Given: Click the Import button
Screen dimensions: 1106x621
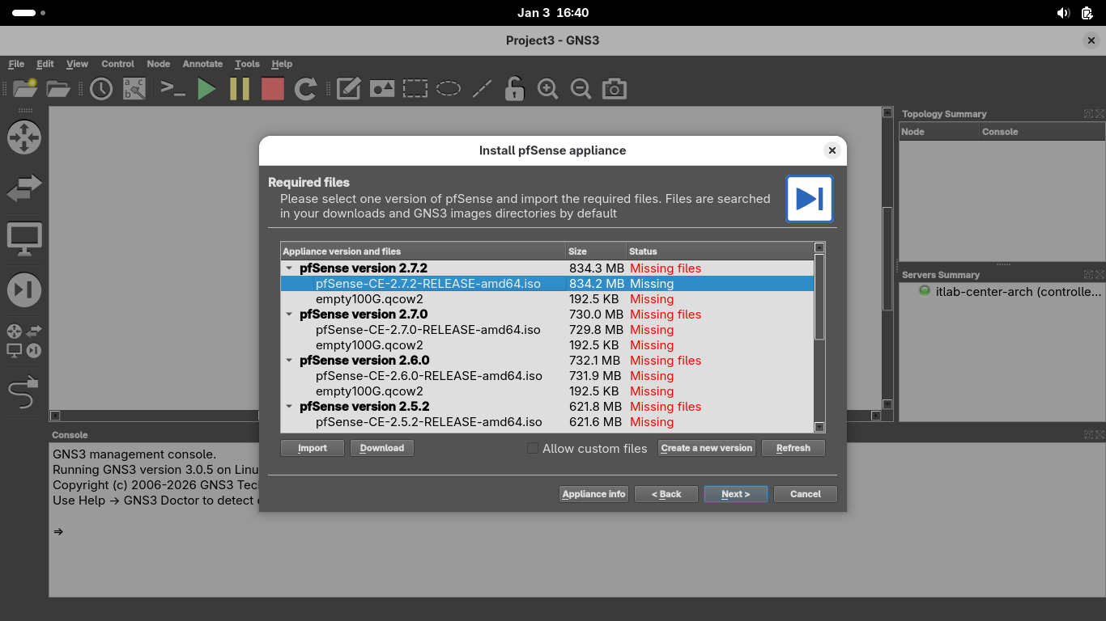Looking at the screenshot, I should point(313,448).
